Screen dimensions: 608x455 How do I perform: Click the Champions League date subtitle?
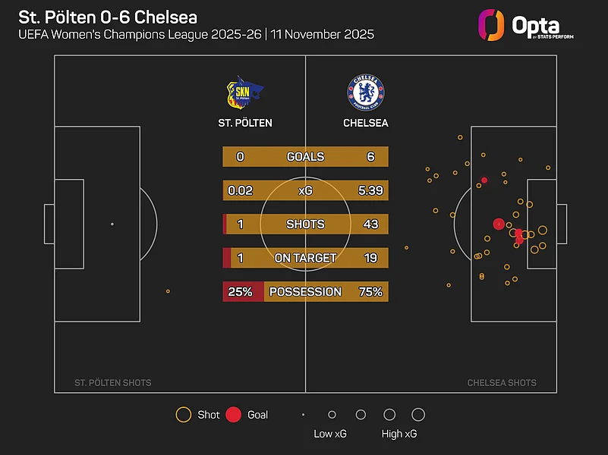pyautogui.click(x=197, y=35)
